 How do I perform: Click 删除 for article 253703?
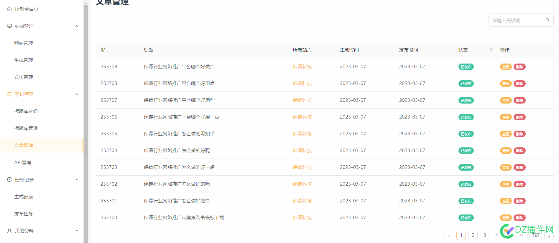point(519,167)
